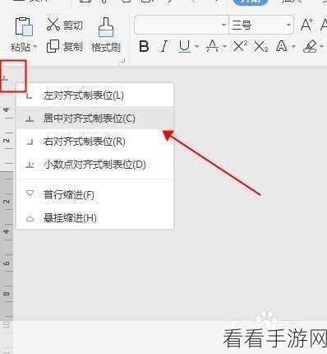Viewport: 327px width, 354px height.
Task: Open the underline style dropdown arrow
Action: (x=197, y=46)
